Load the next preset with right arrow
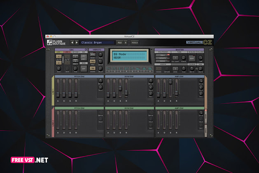 pyautogui.click(x=77, y=43)
